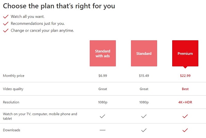Image resolution: width=206 pixels, height=138 pixels.
Task: Select the Standard with ads plan
Action: click(103, 53)
